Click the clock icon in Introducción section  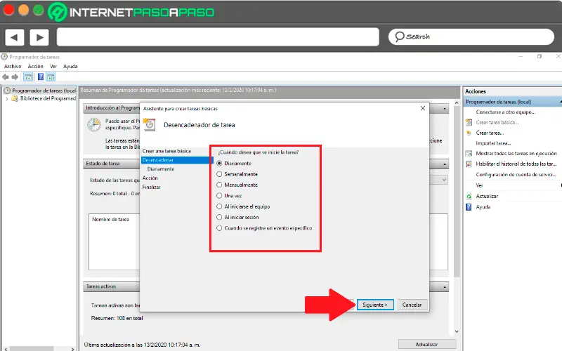94,125
